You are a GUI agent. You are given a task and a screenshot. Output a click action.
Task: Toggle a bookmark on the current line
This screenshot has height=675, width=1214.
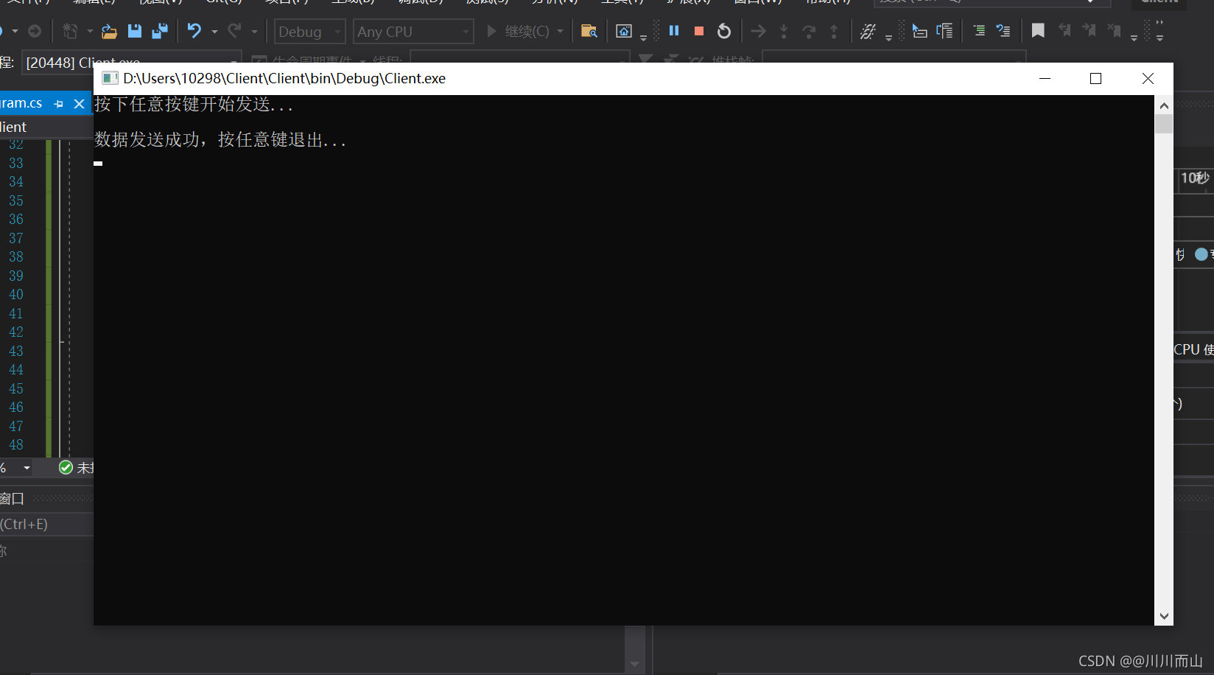tap(1038, 31)
